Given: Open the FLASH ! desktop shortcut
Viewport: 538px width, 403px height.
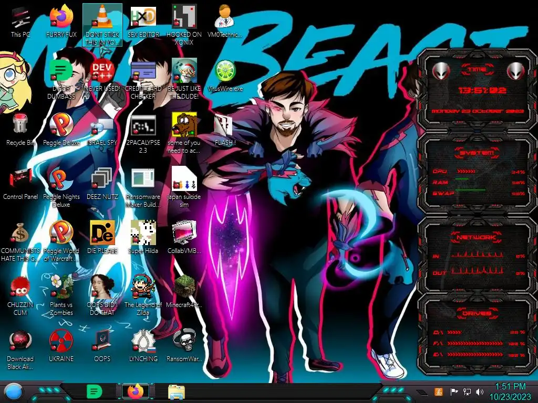Looking at the screenshot, I should coord(225,130).
